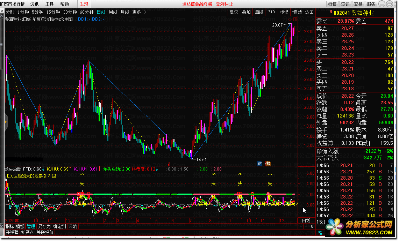The height and width of the screenshot is (241, 399).
Task: Click the 资讯 button at top right
Action: (x=345, y=4)
